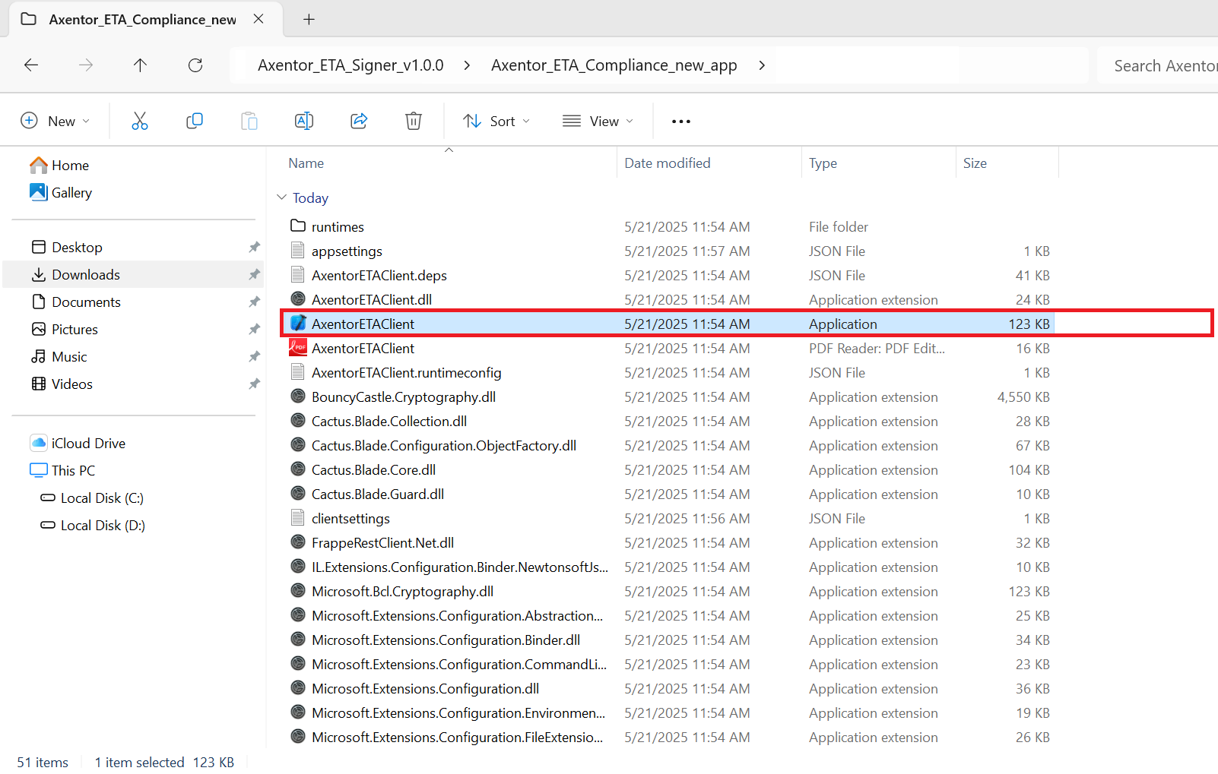Click the Gallery icon in sidebar
This screenshot has width=1218, height=774.
(x=39, y=191)
